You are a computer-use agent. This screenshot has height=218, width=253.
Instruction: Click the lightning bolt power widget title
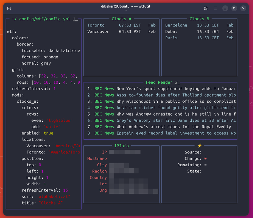coord(200,146)
